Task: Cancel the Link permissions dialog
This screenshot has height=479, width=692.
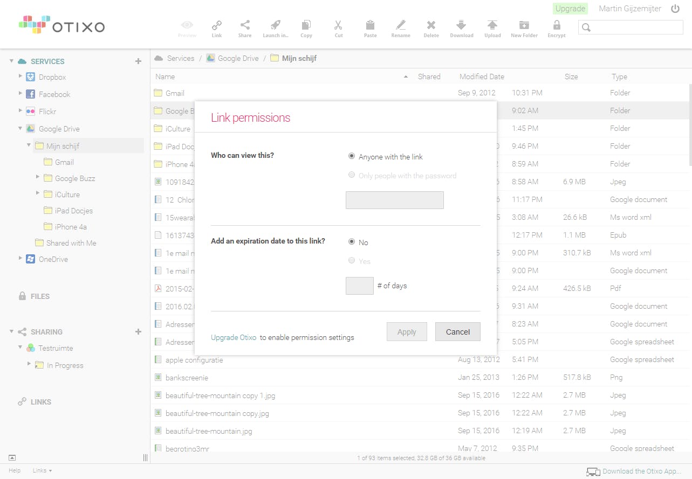Action: [x=458, y=332]
